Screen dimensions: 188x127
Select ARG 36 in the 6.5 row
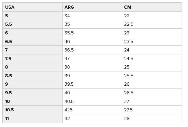(x=67, y=41)
